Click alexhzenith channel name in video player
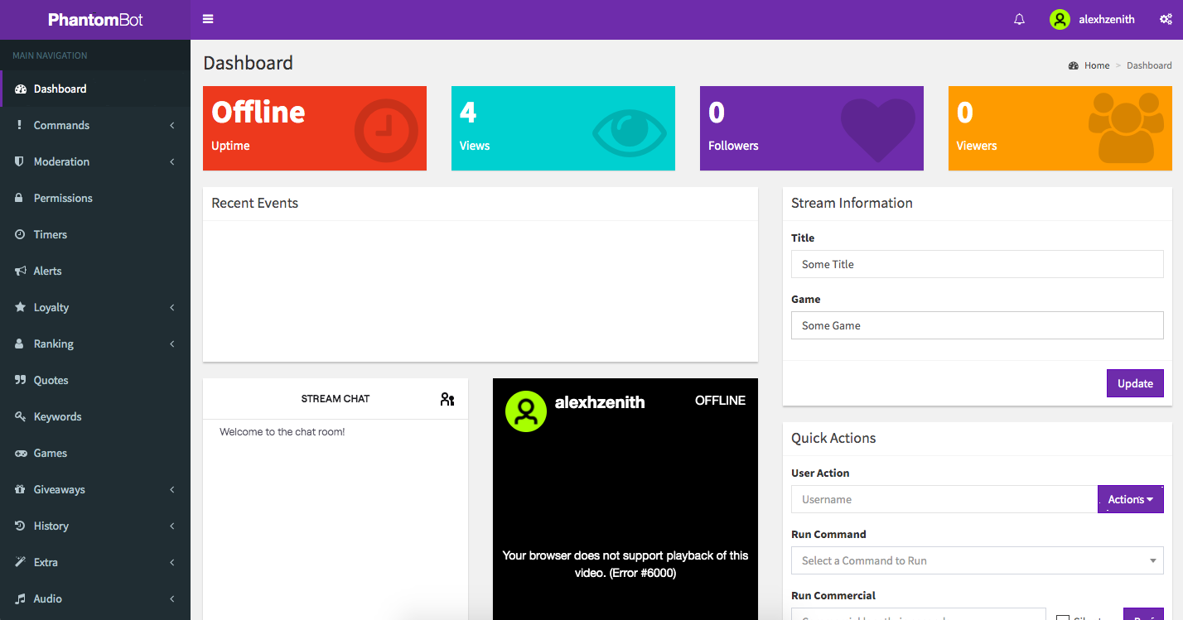Screen dimensions: 1183x620 [x=600, y=402]
